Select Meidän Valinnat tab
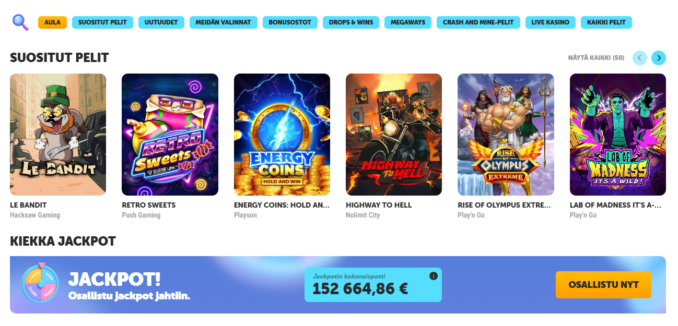 click(x=224, y=22)
